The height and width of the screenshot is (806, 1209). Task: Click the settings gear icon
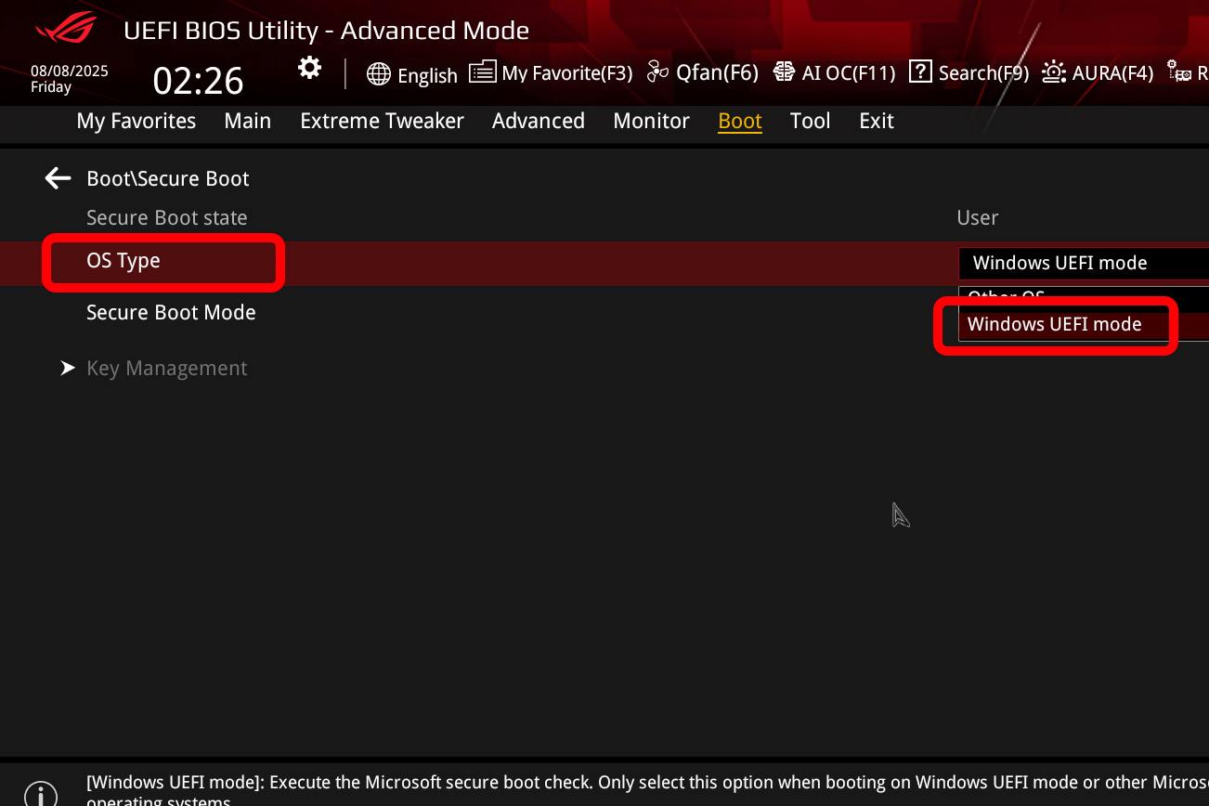(309, 67)
